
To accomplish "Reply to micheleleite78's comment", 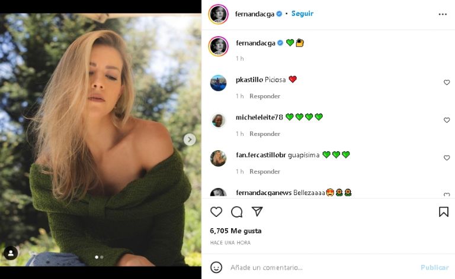I will pos(264,134).
